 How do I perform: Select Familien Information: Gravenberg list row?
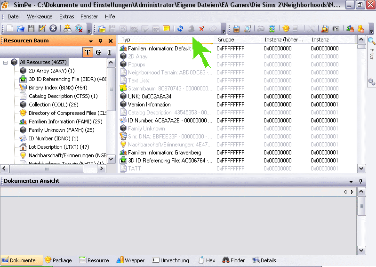[x=164, y=153]
